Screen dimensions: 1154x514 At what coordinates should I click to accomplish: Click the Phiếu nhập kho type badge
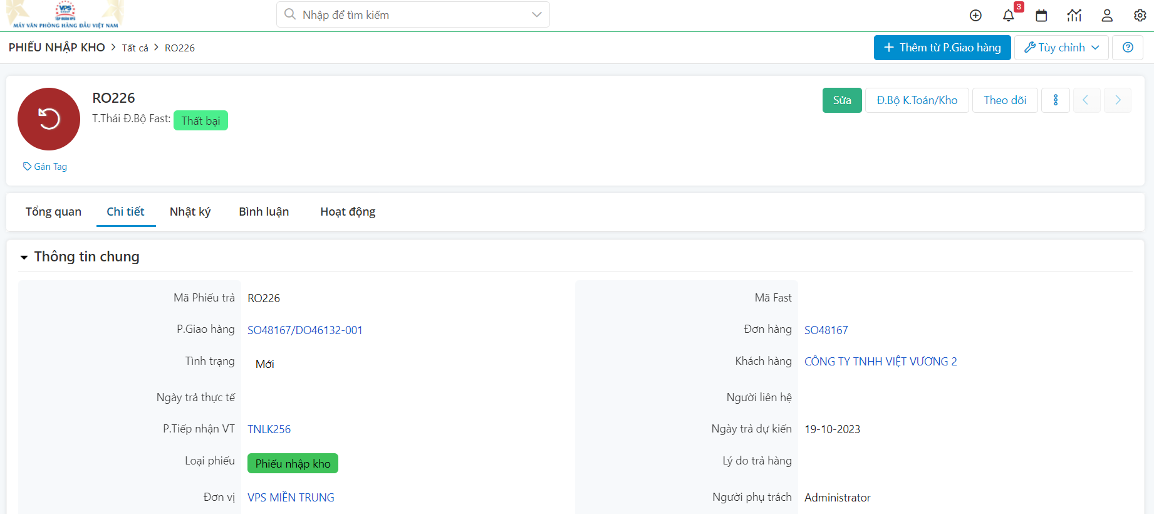tap(293, 463)
